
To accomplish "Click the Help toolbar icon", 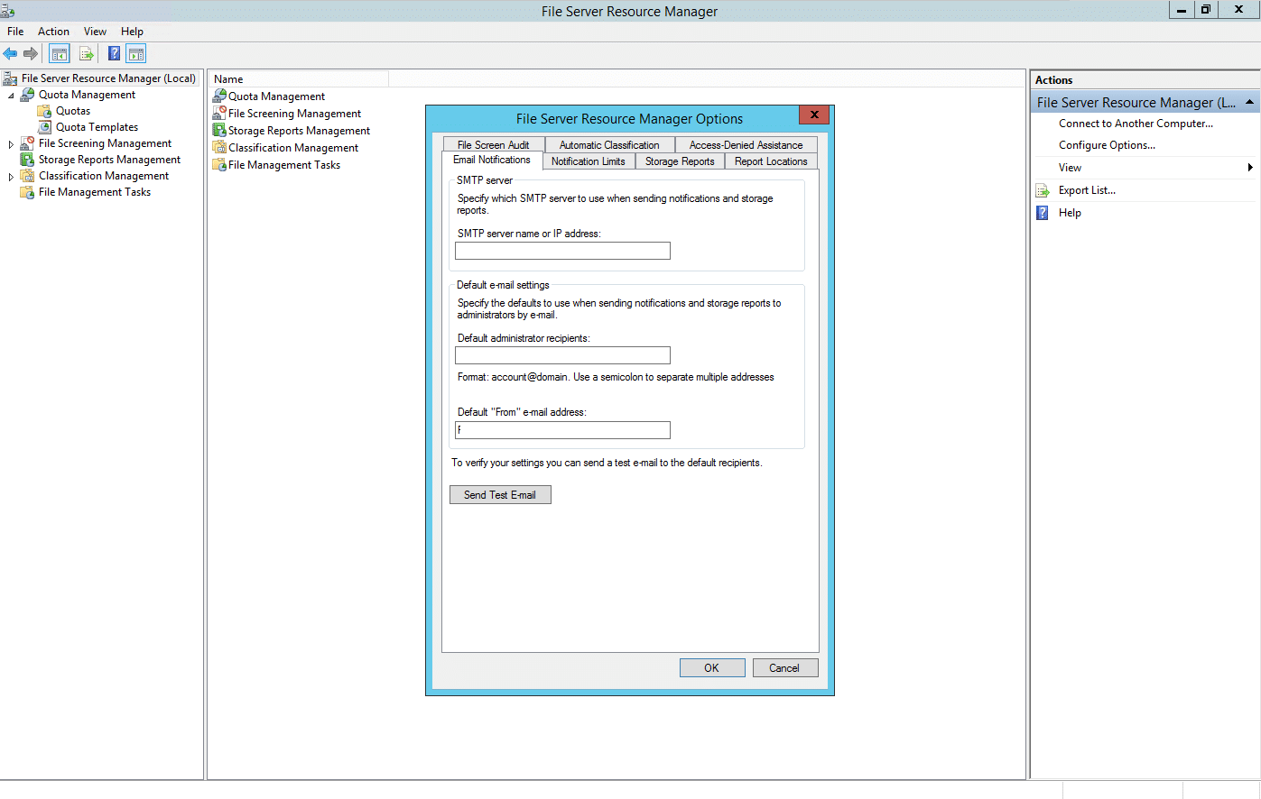I will (x=115, y=54).
